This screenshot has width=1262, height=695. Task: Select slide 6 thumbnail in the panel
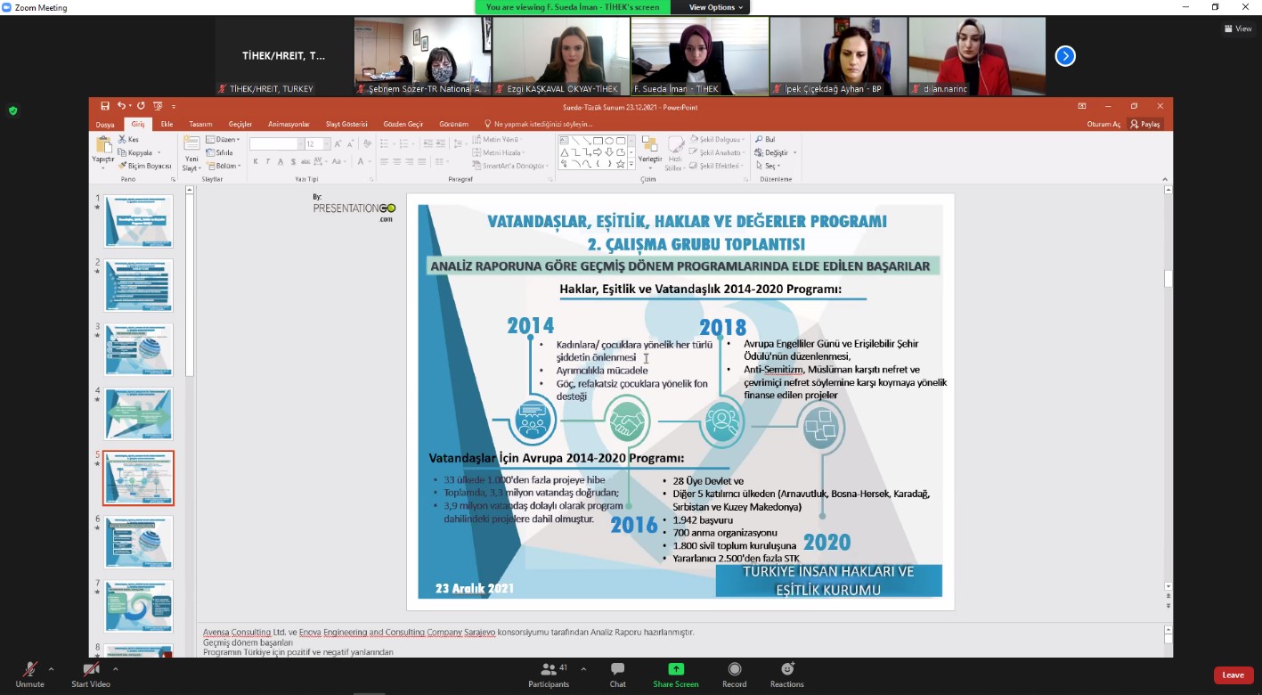point(138,542)
